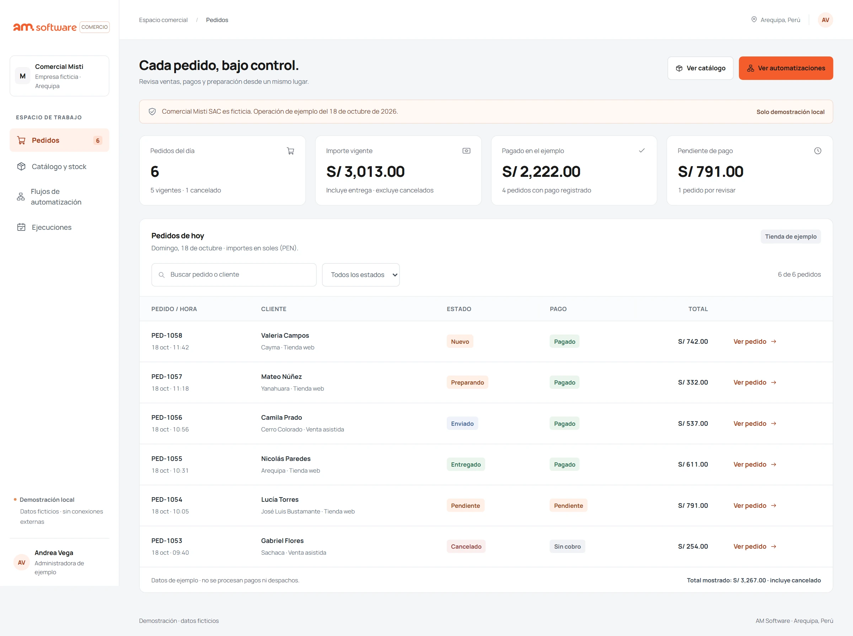Screen dimensions: 853x636
Task: Click the arrow icon on the PED-1058 row
Action: tap(774, 342)
